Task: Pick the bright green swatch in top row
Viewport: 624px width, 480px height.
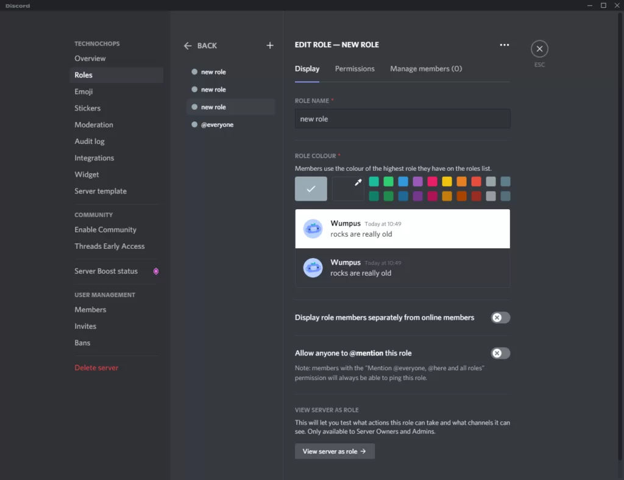Action: tap(388, 182)
